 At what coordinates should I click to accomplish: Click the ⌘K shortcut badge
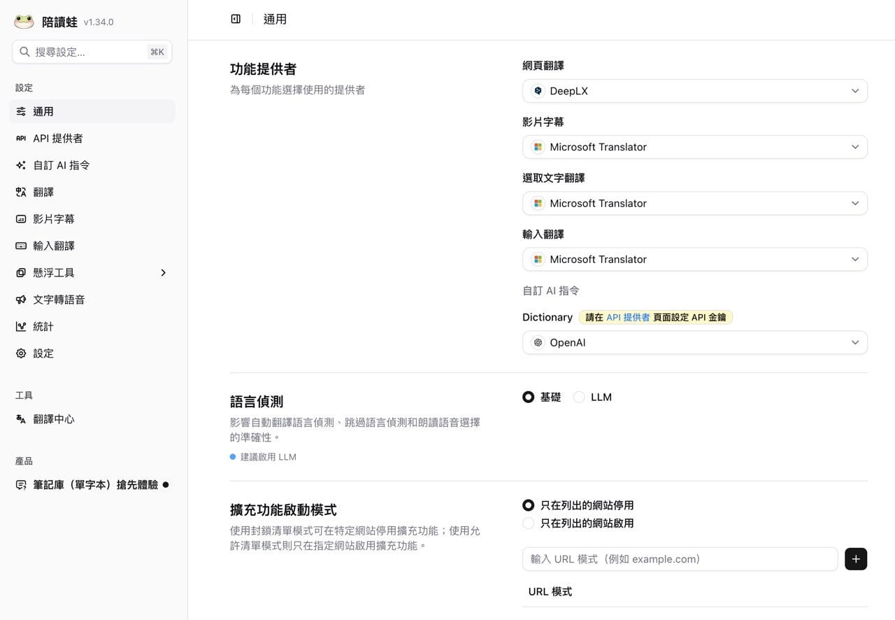click(x=157, y=52)
